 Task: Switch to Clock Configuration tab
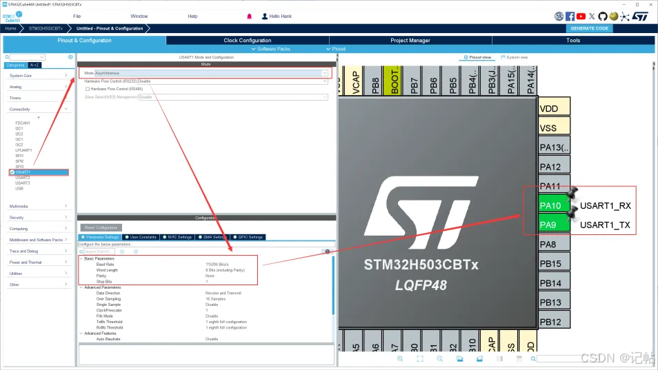(x=247, y=41)
